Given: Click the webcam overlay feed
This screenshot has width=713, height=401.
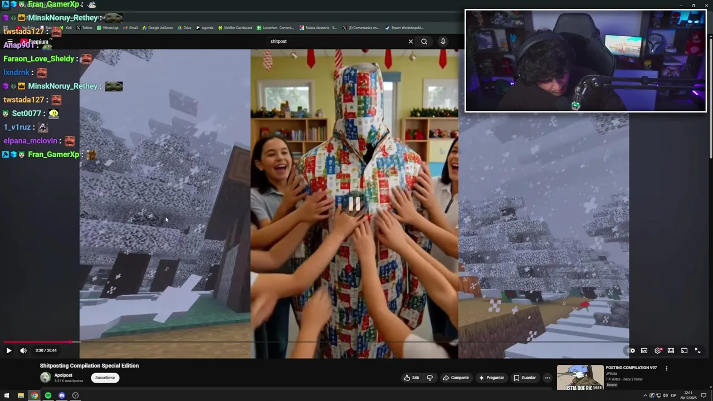Looking at the screenshot, I should coord(585,61).
